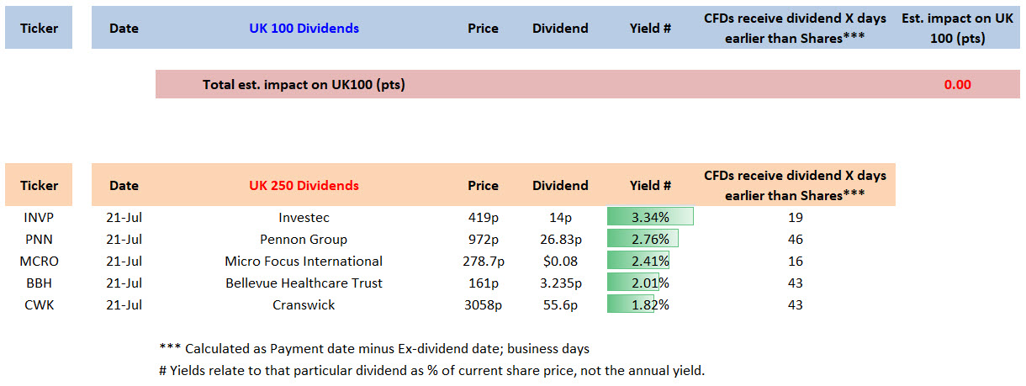Click the CWK ticker cell

point(39,304)
